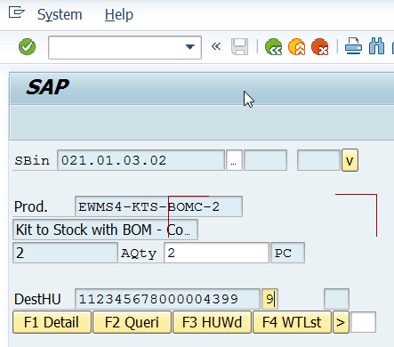Click the PC unit field
The width and height of the screenshot is (394, 347).
pos(287,253)
